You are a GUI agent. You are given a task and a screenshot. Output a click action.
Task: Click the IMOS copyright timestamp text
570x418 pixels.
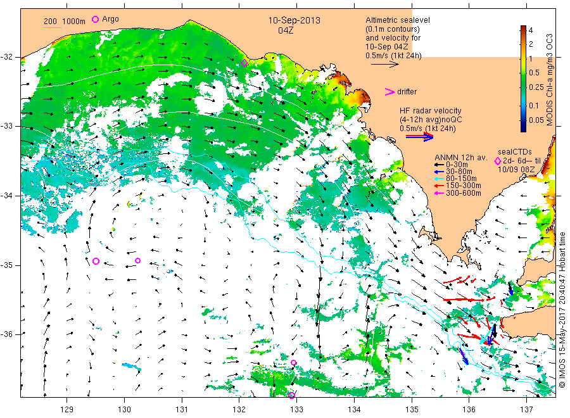562,310
